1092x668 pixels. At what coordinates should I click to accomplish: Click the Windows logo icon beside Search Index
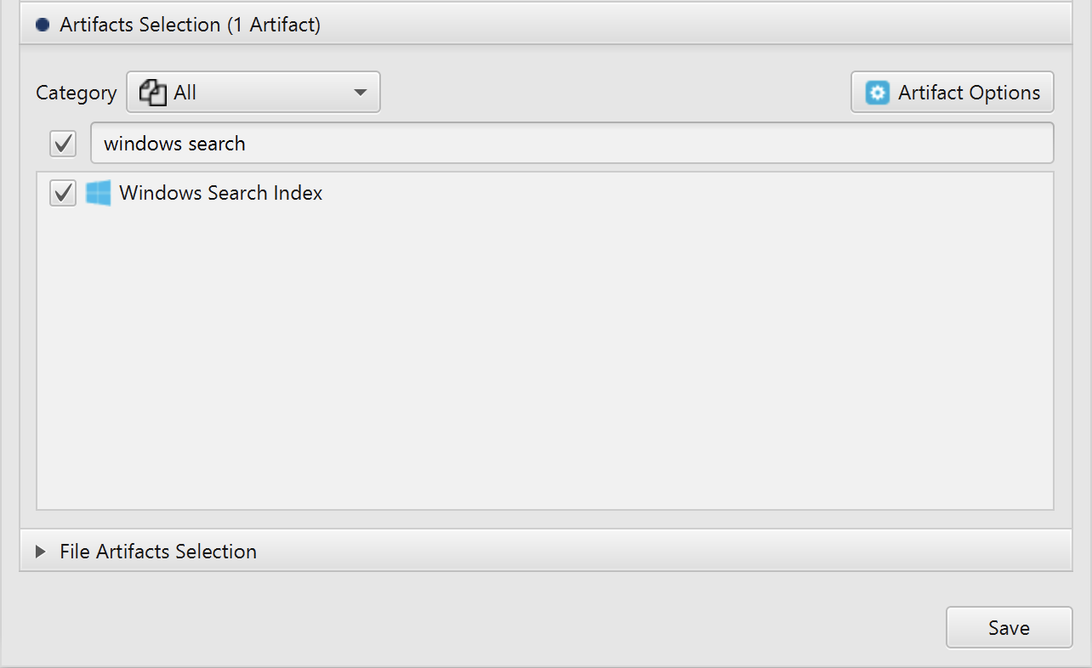click(98, 193)
